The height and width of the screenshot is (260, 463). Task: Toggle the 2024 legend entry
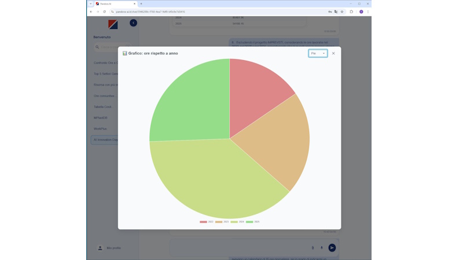(237, 222)
